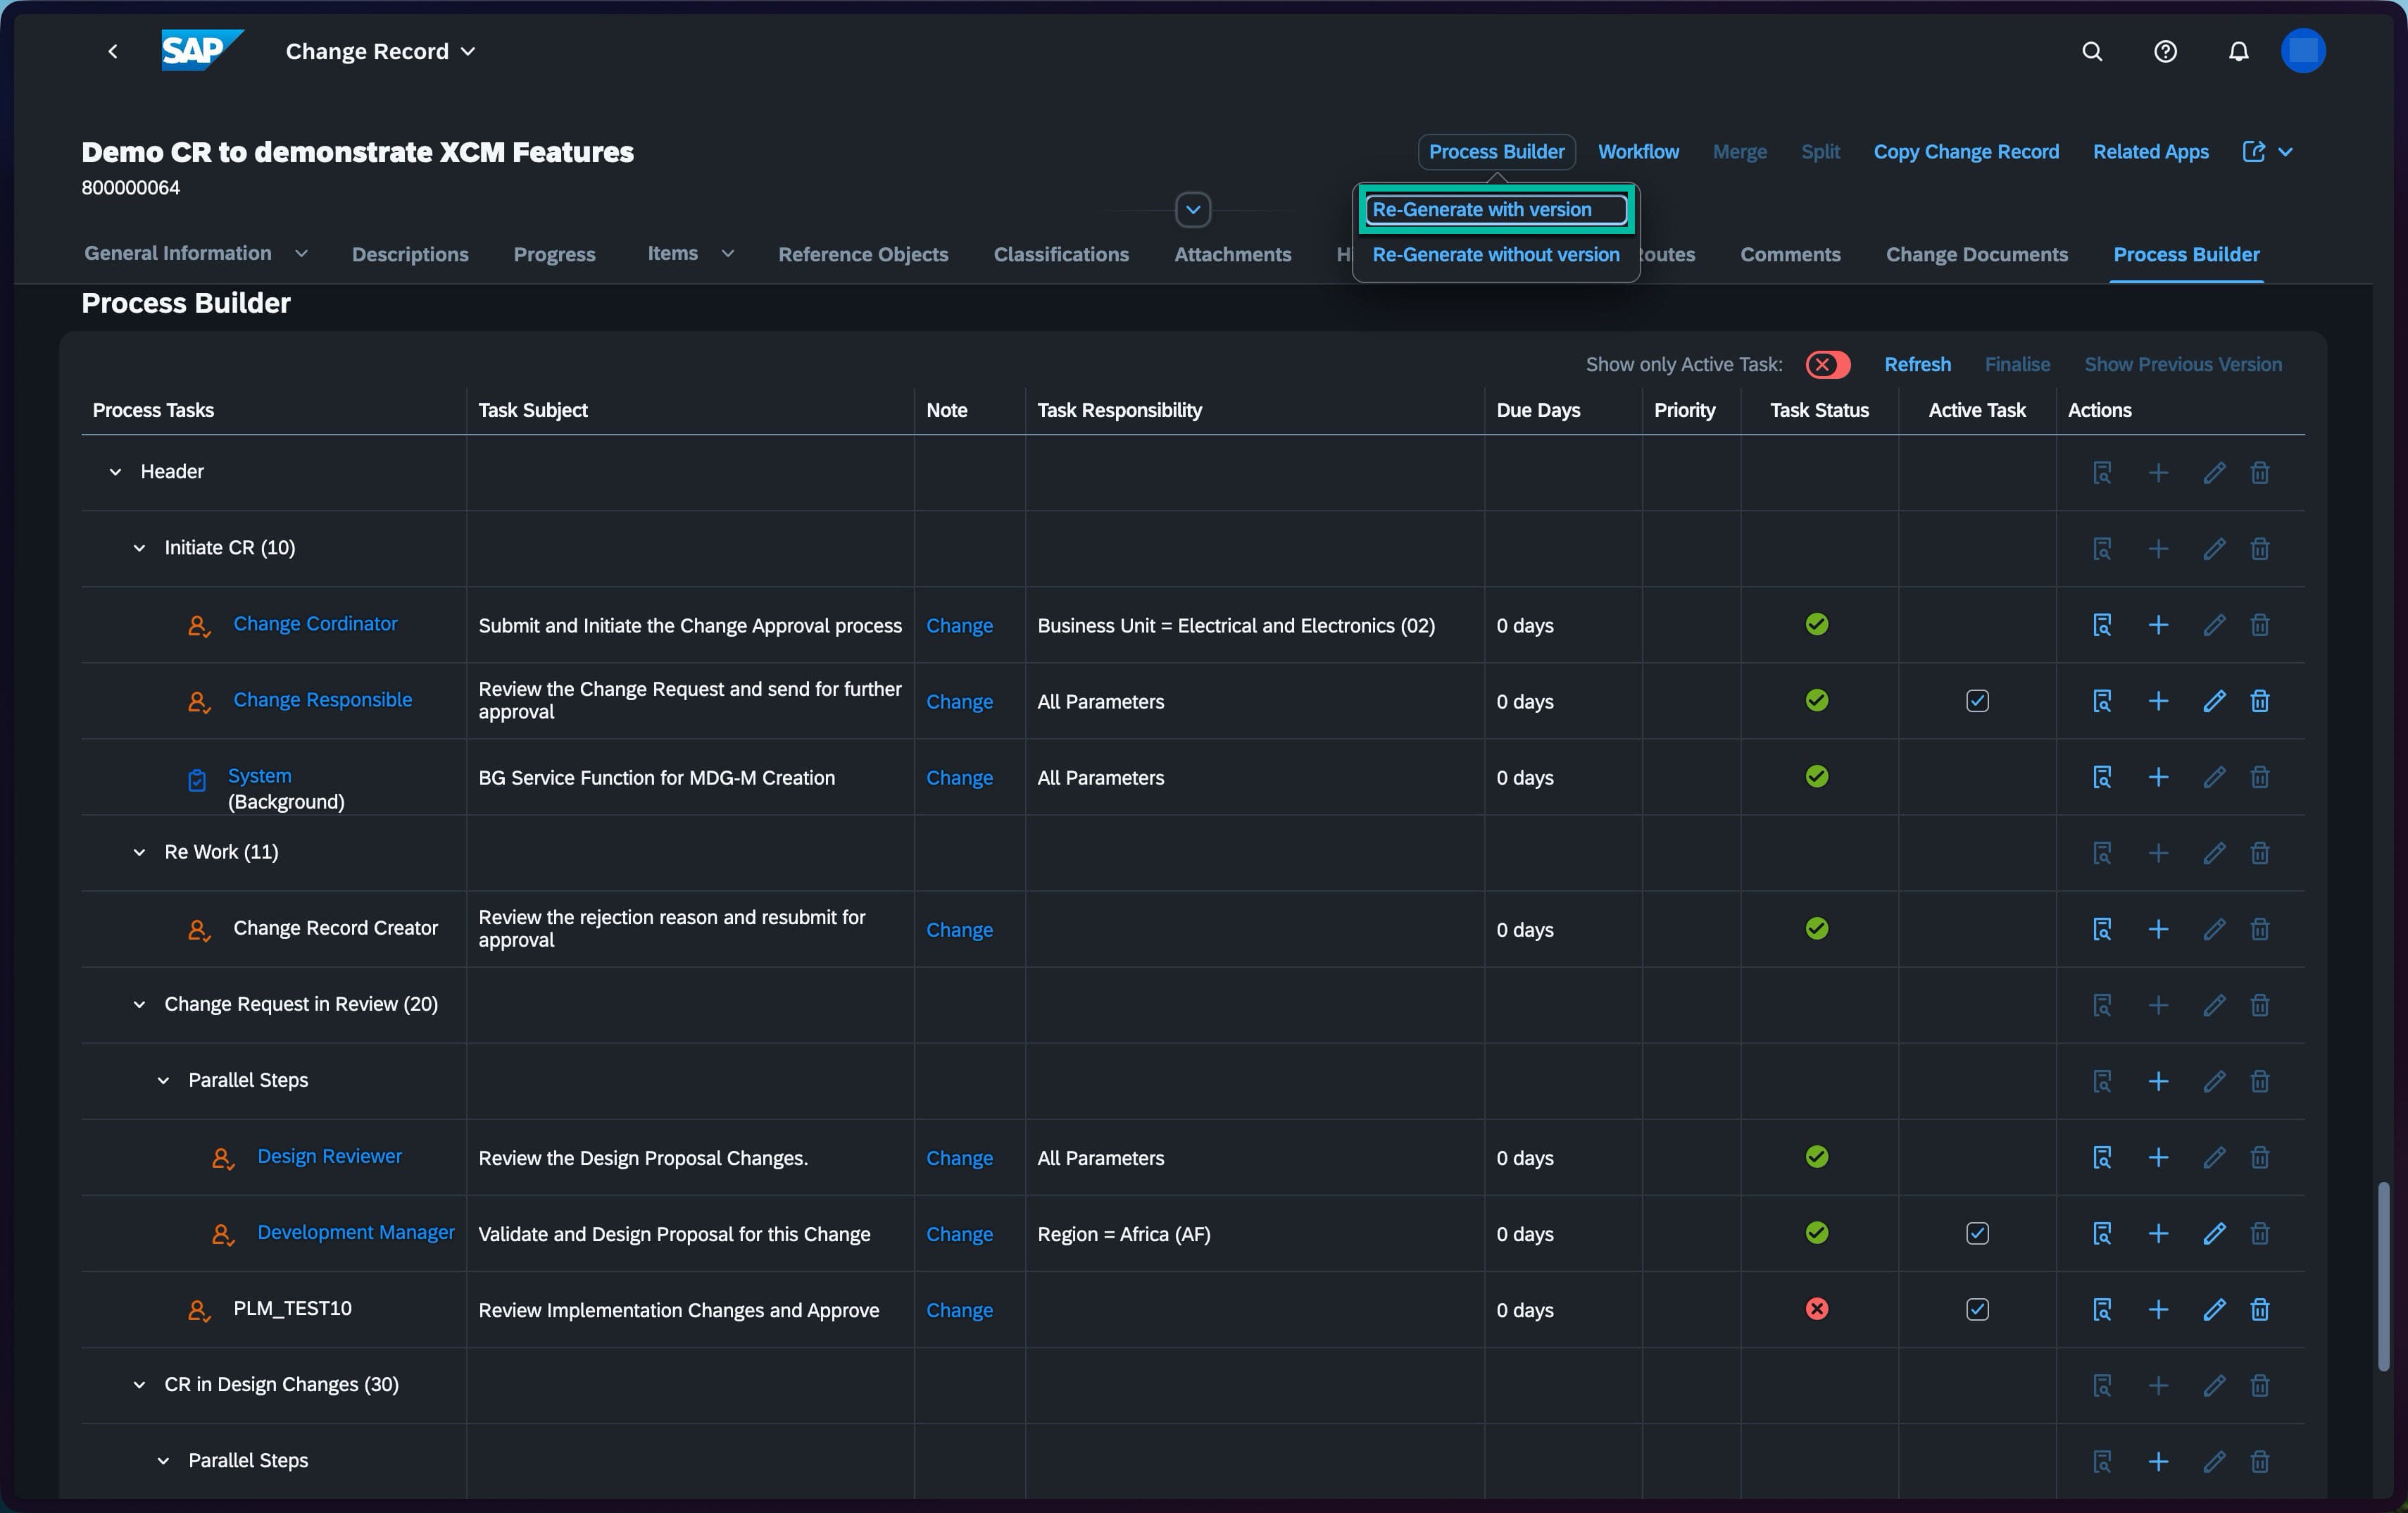The height and width of the screenshot is (1513, 2408).
Task: Click the Refresh button
Action: (1917, 364)
